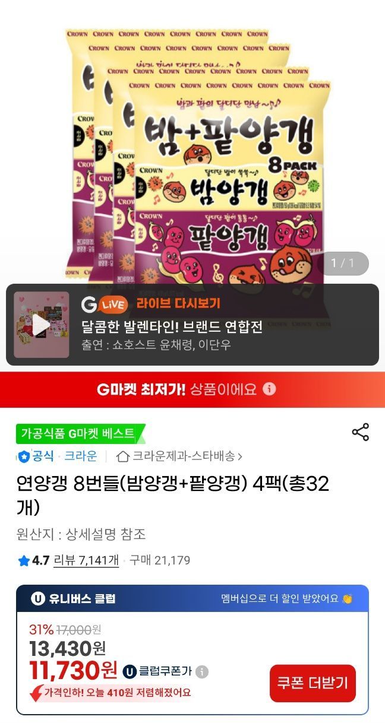The height and width of the screenshot is (723, 385).
Task: Tap the 가공식품 G마켓 베스트 tag
Action: [80, 433]
